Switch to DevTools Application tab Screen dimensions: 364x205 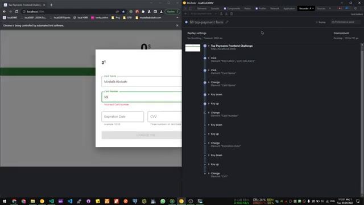pyautogui.click(x=289, y=9)
